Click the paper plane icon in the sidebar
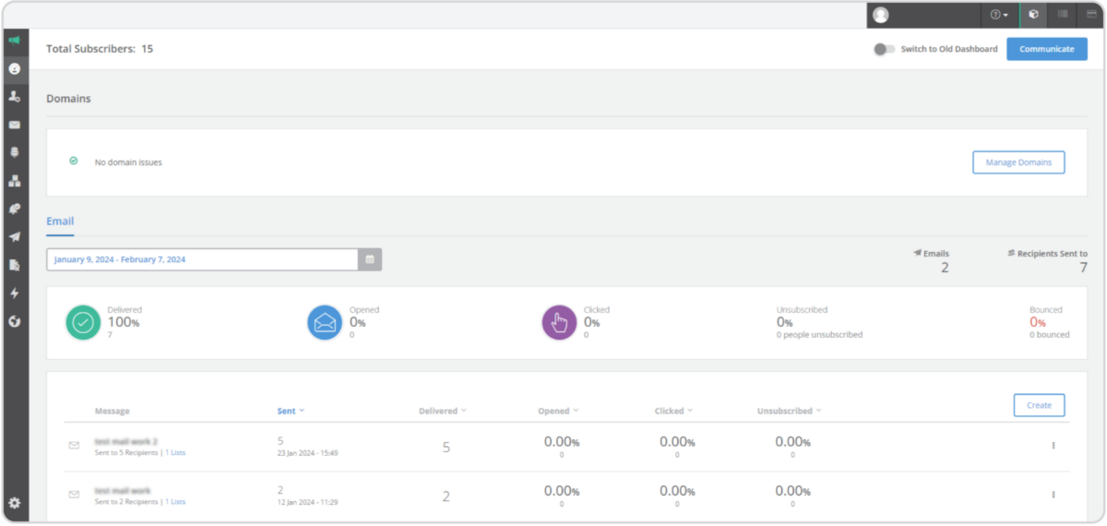Image resolution: width=1107 pixels, height=526 pixels. pyautogui.click(x=14, y=236)
